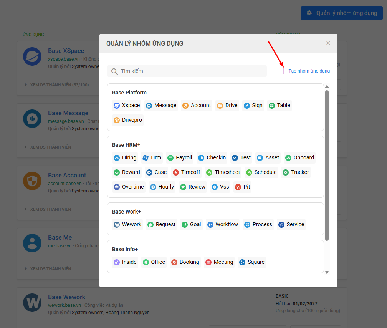The width and height of the screenshot is (387, 328).
Task: Click the Base Work+ group heading
Action: (x=126, y=212)
